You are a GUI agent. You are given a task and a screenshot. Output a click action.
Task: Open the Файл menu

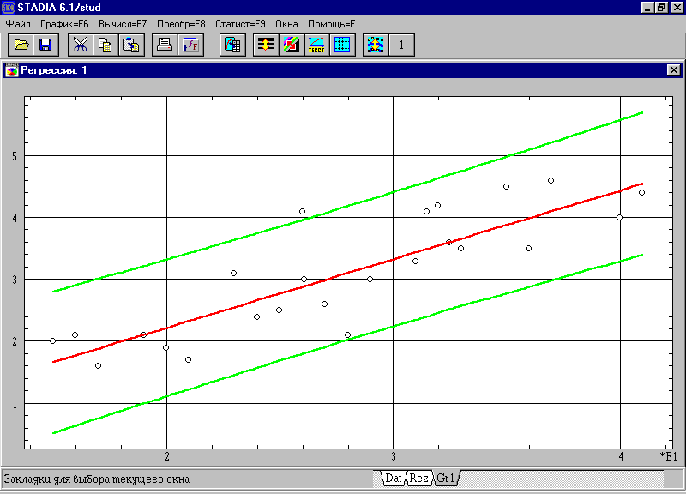pos(18,24)
